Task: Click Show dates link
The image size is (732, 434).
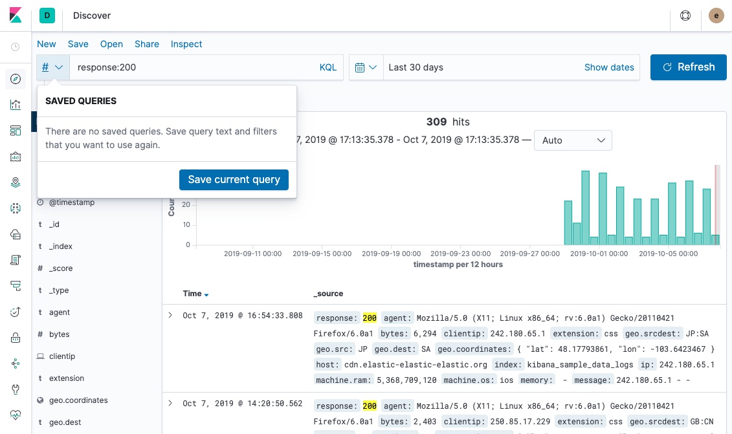Action: click(x=609, y=67)
